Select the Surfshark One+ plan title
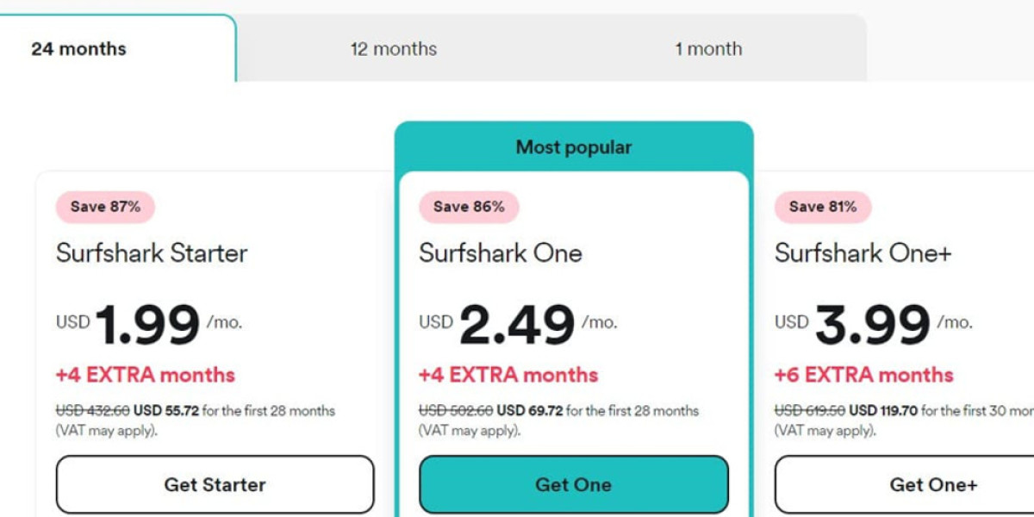1034x517 pixels. pyautogui.click(x=863, y=253)
